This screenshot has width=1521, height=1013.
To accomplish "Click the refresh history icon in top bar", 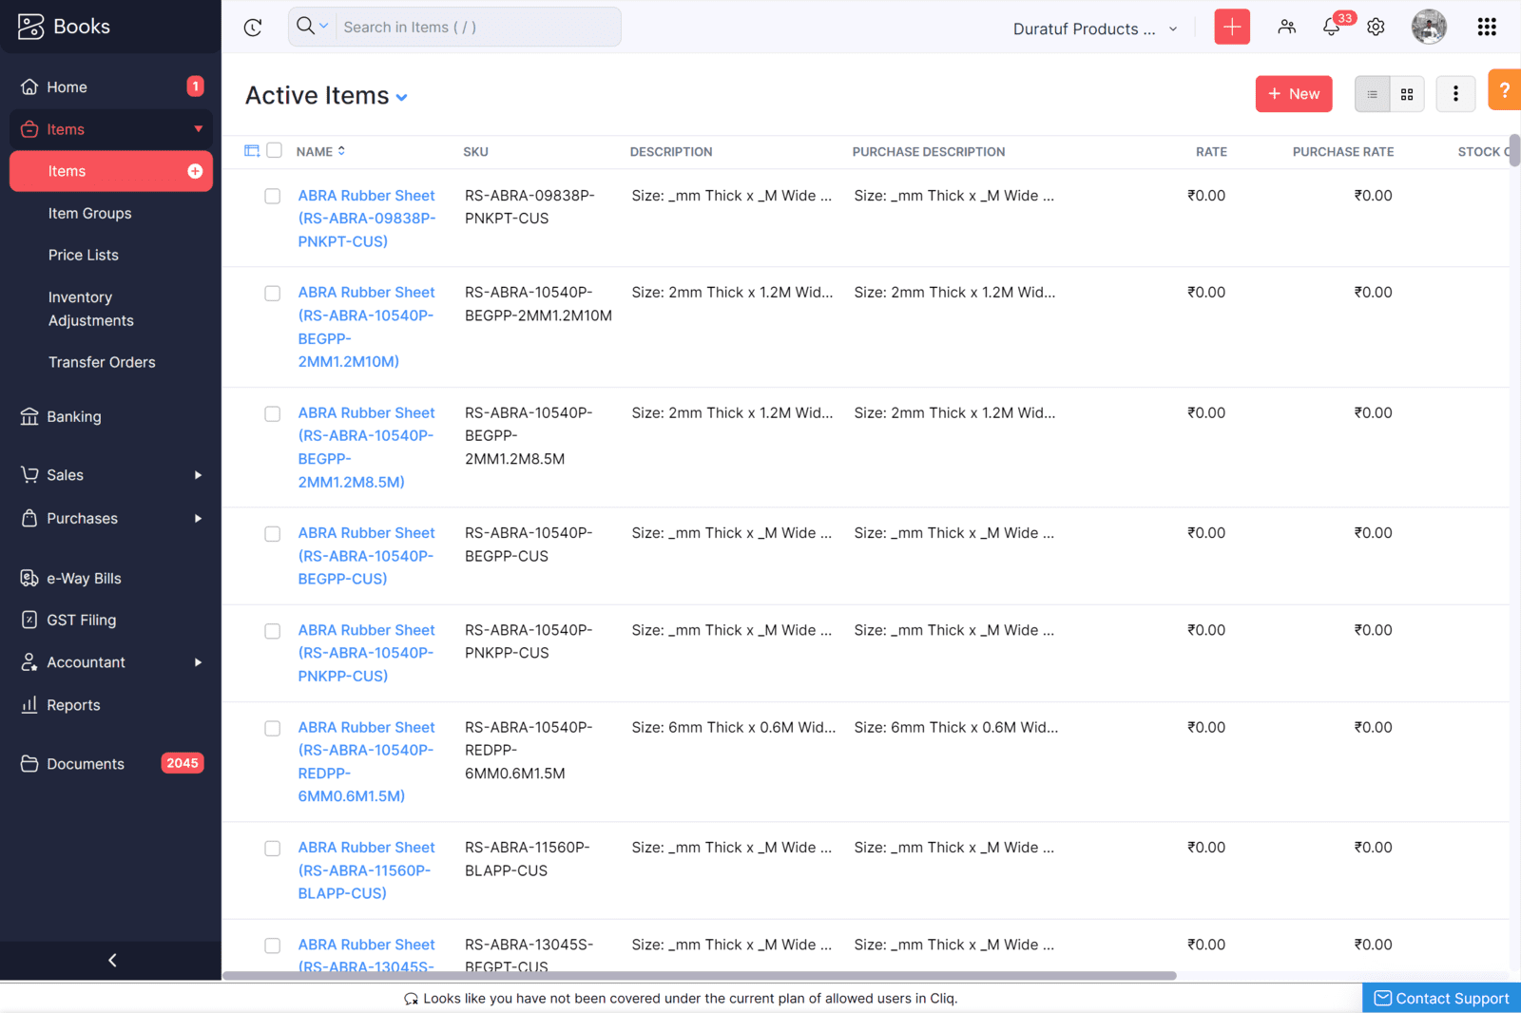I will coord(253,28).
